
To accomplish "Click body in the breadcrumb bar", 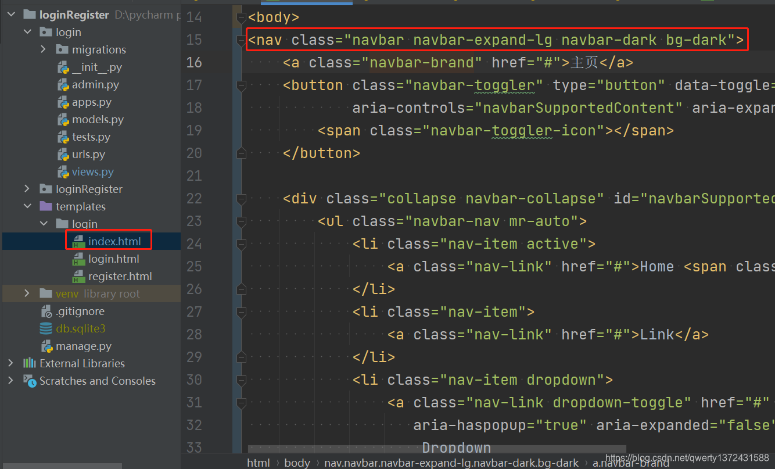I will point(297,463).
